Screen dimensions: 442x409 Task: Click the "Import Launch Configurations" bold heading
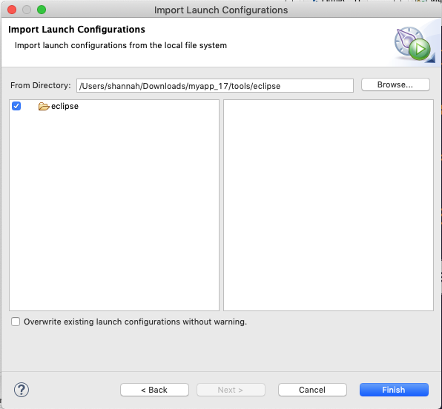click(76, 30)
